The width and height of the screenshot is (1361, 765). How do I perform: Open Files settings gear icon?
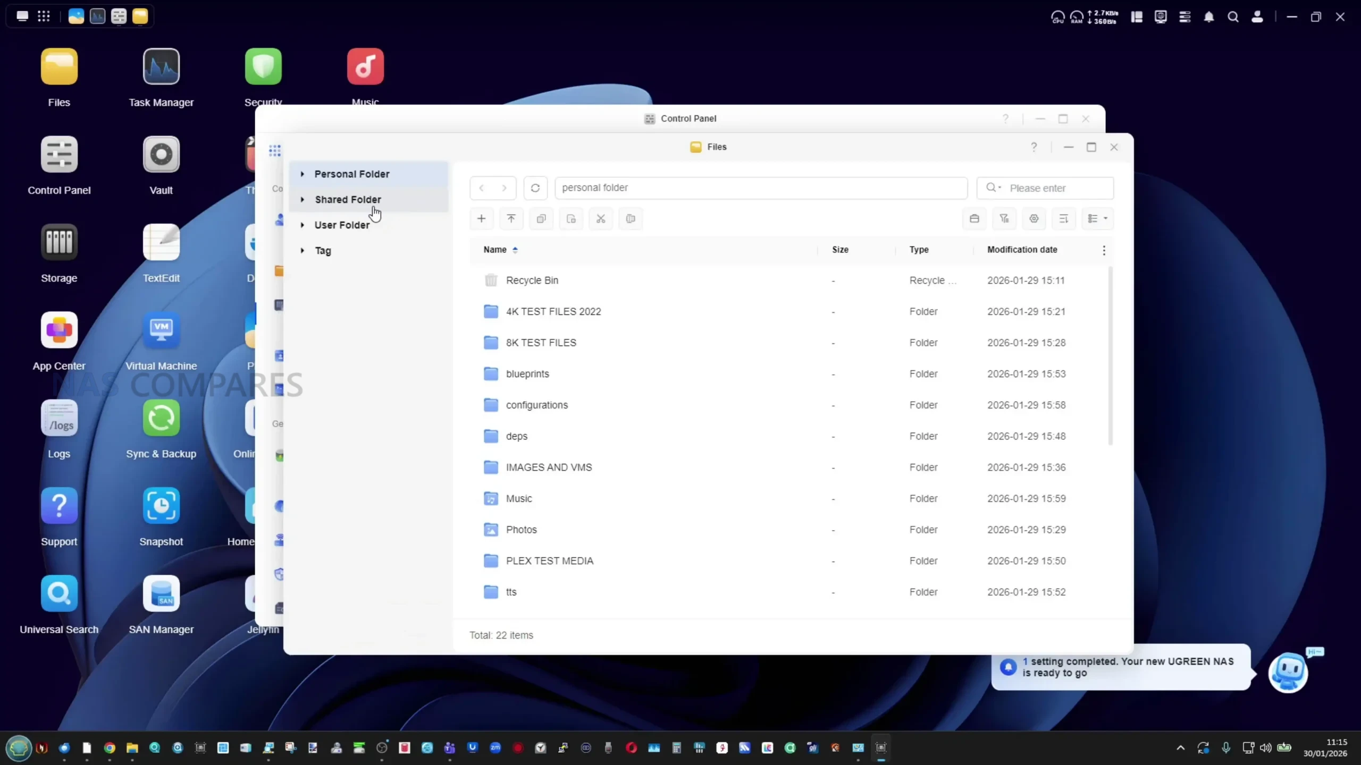1034,218
